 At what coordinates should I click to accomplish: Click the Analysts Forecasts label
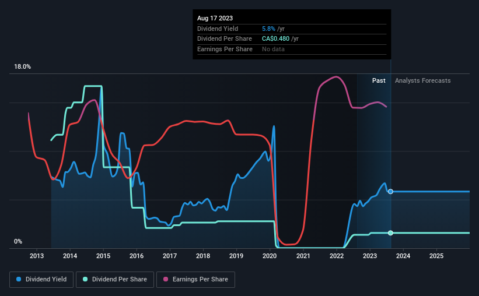pyautogui.click(x=423, y=80)
